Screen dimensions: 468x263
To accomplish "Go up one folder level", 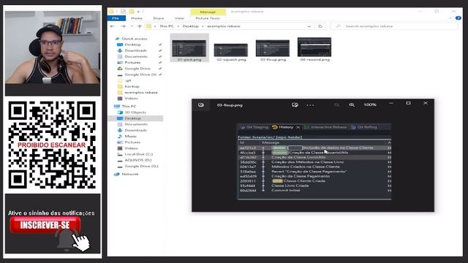I will tap(140, 26).
